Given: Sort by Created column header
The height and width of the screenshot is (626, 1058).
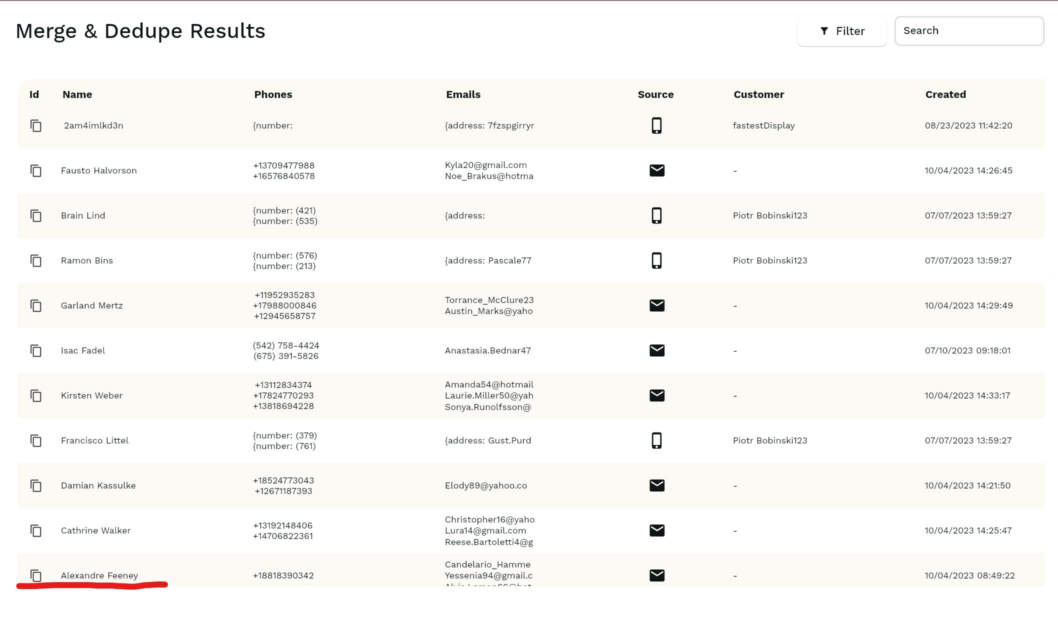Looking at the screenshot, I should pyautogui.click(x=945, y=94).
